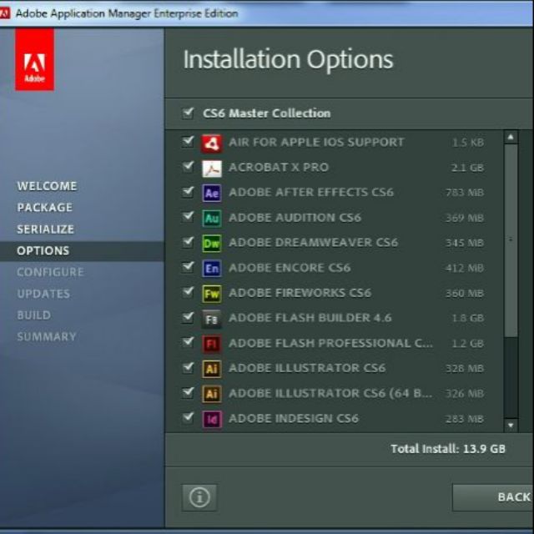Viewport: 534px width, 534px height.
Task: Uncheck Adobe Illustrator CS6 (64 B... checkbox
Action: (x=188, y=392)
